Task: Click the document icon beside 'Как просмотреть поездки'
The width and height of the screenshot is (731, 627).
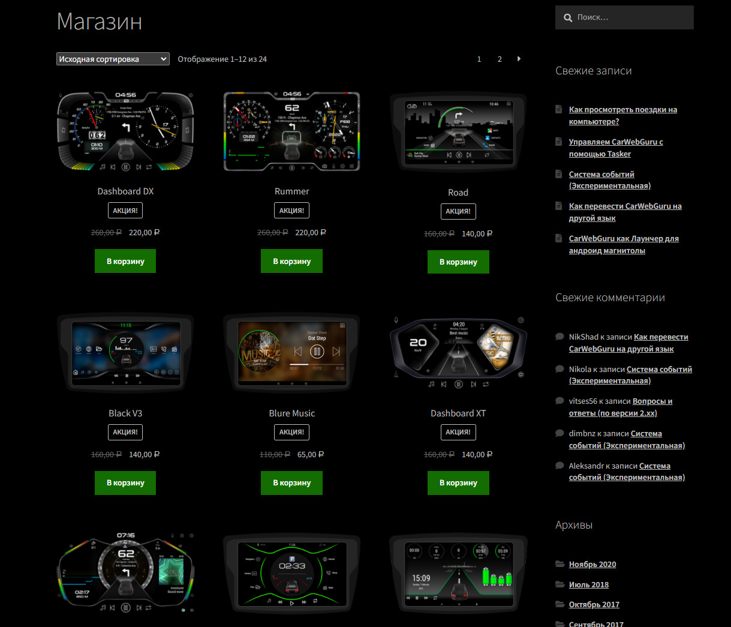Action: tap(559, 109)
